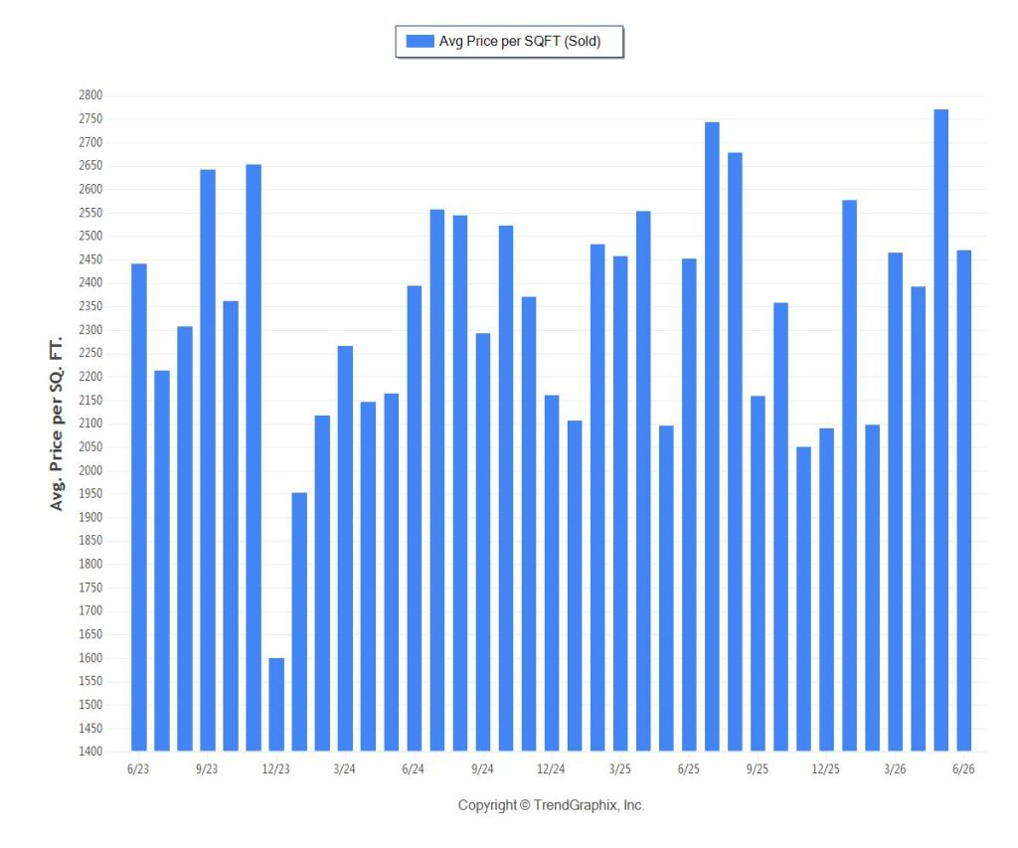Viewport: 1018px width, 848px height.
Task: Click the y-axis value '2250'
Action: [x=90, y=353]
